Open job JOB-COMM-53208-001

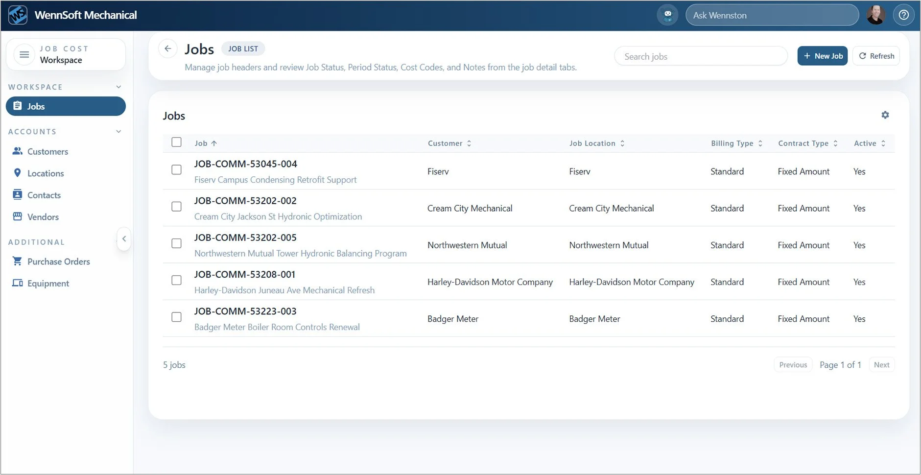(245, 275)
